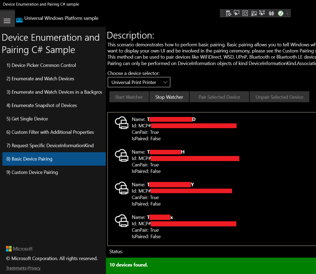Click the first cloud printer icon
Viewport: 316px width, 274px height.
pos(122,123)
